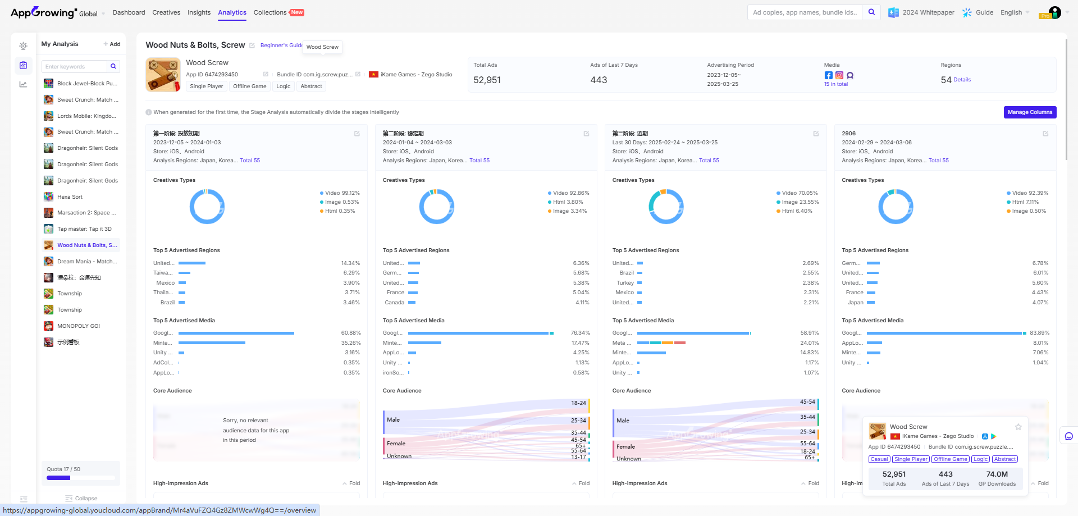Click the Guide sparkle cursor icon
1078x516 pixels.
tap(967, 12)
